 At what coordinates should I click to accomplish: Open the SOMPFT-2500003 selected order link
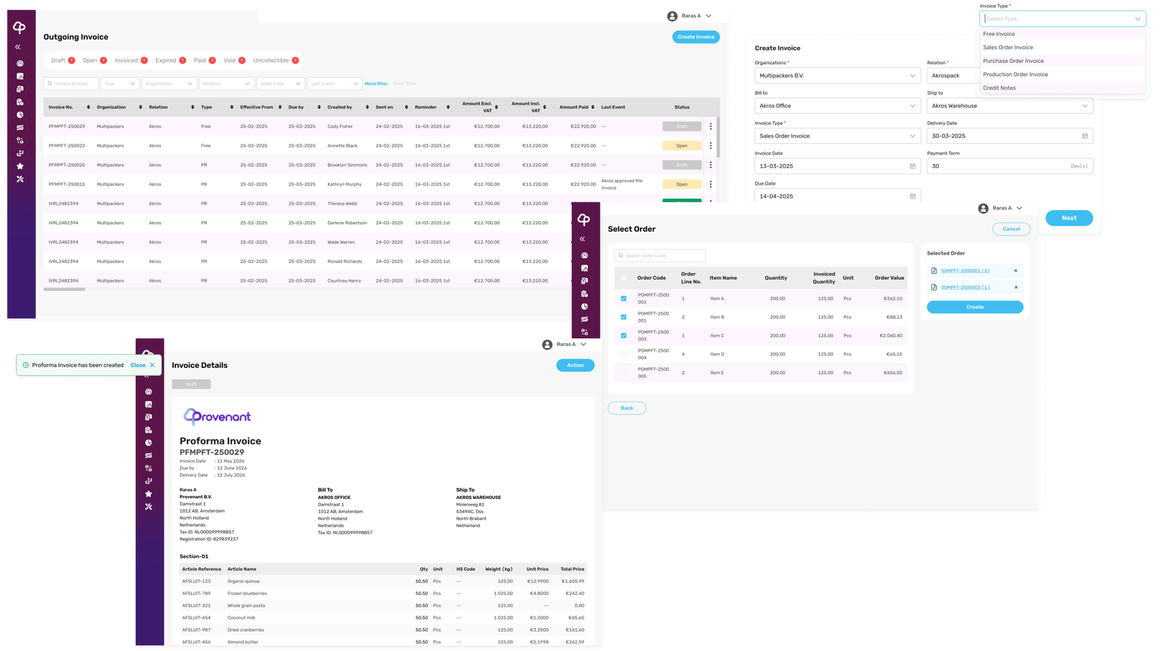coord(965,287)
